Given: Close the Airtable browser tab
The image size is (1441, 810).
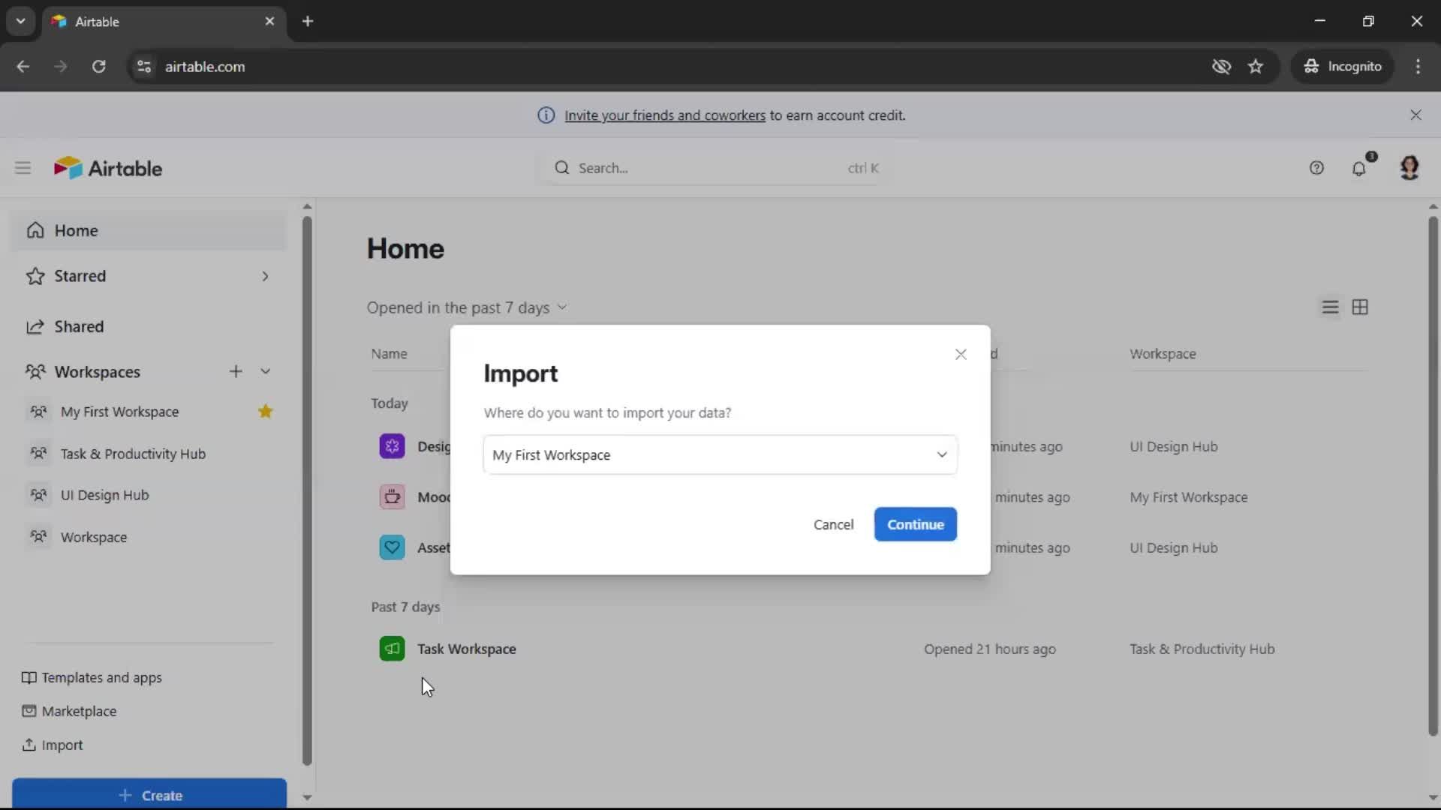Looking at the screenshot, I should (269, 22).
